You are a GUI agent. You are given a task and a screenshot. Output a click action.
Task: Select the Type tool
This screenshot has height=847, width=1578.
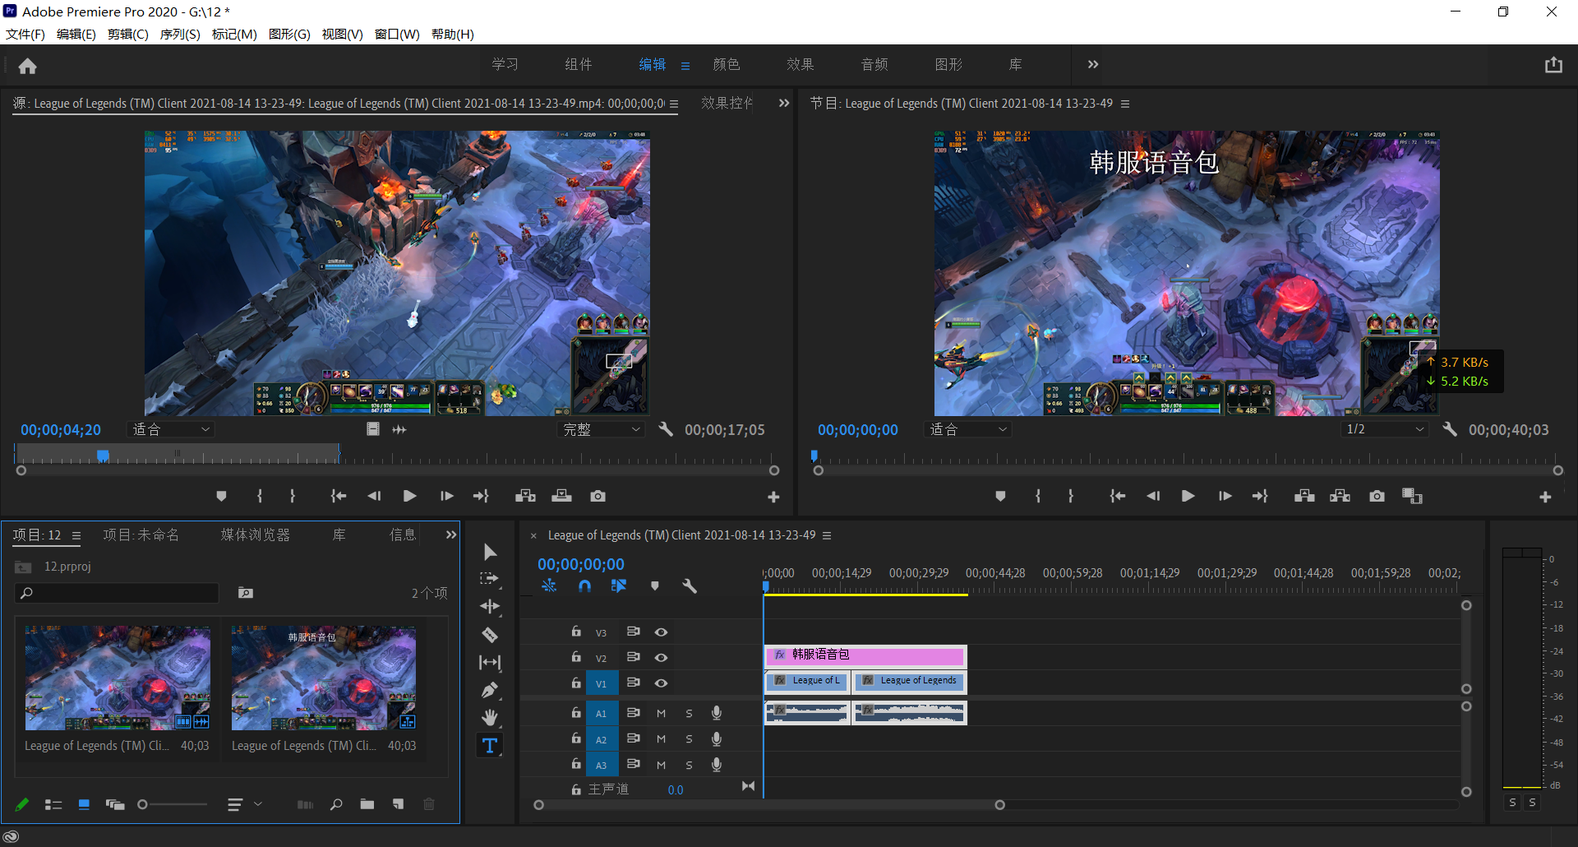tap(490, 746)
